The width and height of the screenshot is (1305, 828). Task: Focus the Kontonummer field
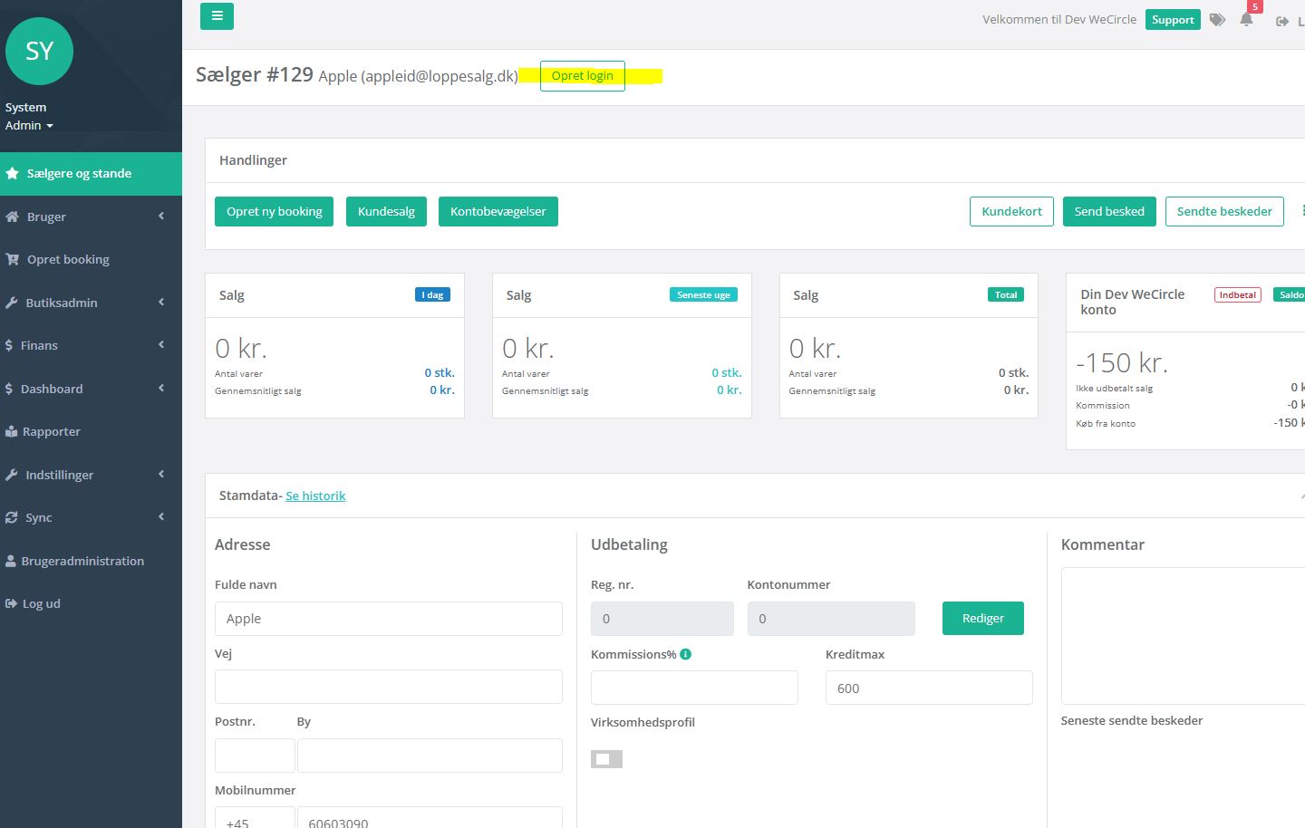[831, 619]
